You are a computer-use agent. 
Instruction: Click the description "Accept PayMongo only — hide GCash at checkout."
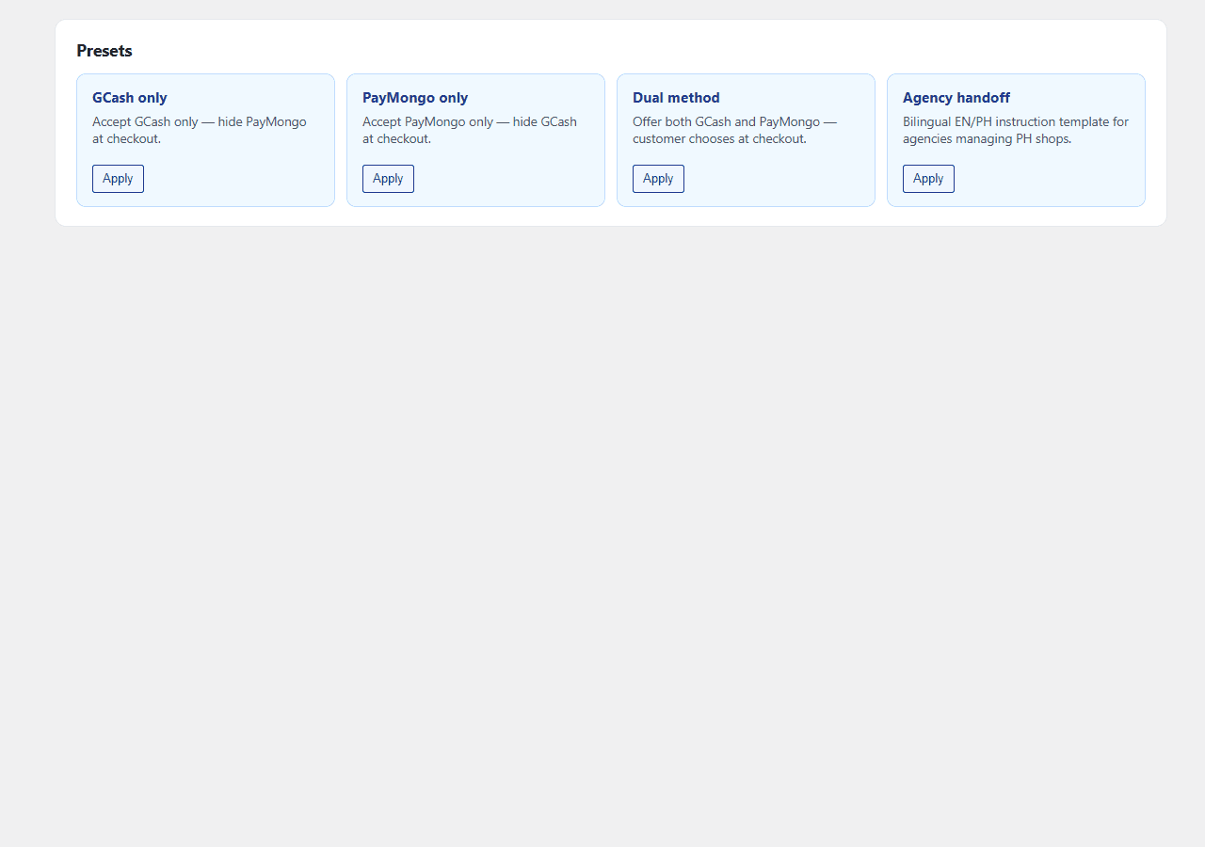point(470,130)
